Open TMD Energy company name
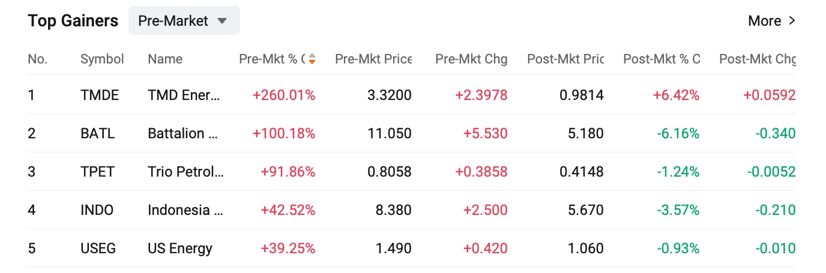Viewport: 826px width, 273px height. (x=184, y=95)
